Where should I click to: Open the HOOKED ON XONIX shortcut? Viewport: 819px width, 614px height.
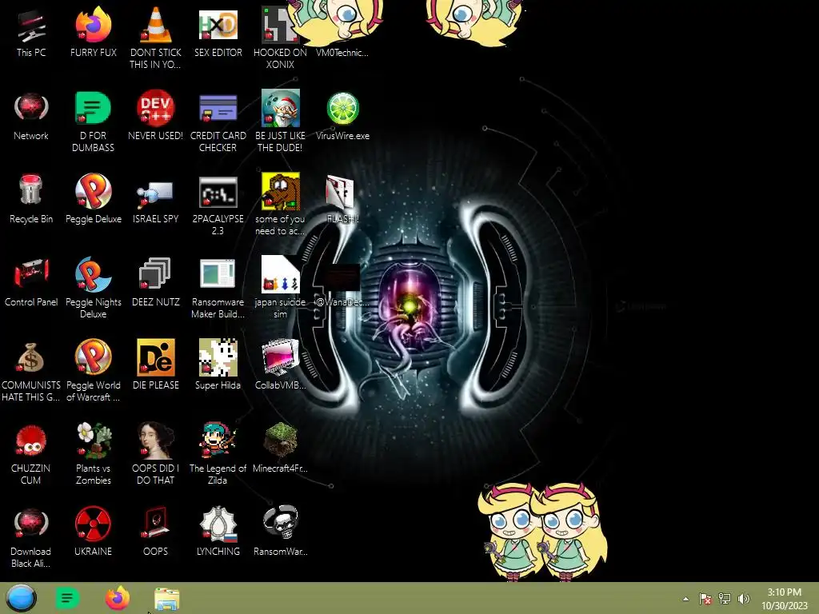(x=280, y=25)
